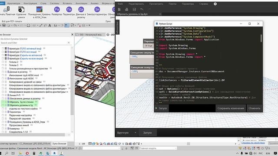
Task: Click the Save icon in Dynamo toolbar
Action: [x=134, y=9]
